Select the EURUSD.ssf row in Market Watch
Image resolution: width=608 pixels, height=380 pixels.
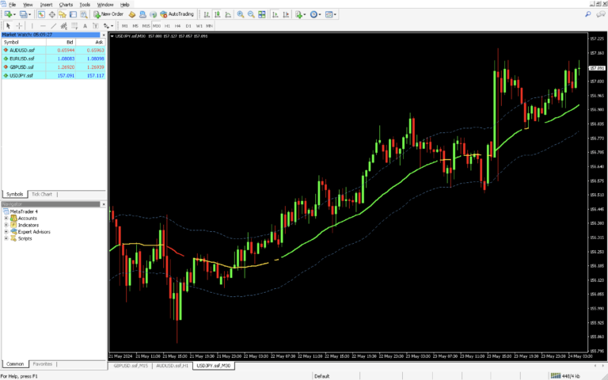(x=22, y=59)
